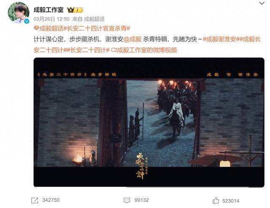Click the repost count 342750
This screenshot has height=208, width=270.
pyautogui.click(x=51, y=200)
